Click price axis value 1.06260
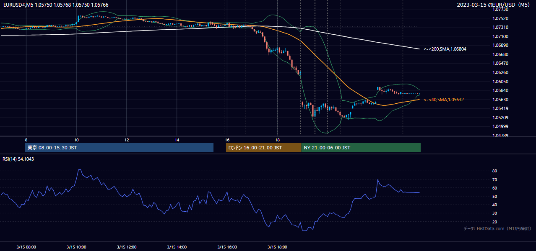Viewport: 536px width, 251px height. tap(500, 72)
